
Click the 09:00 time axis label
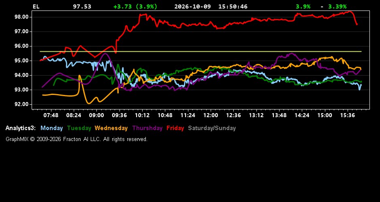click(x=96, y=116)
